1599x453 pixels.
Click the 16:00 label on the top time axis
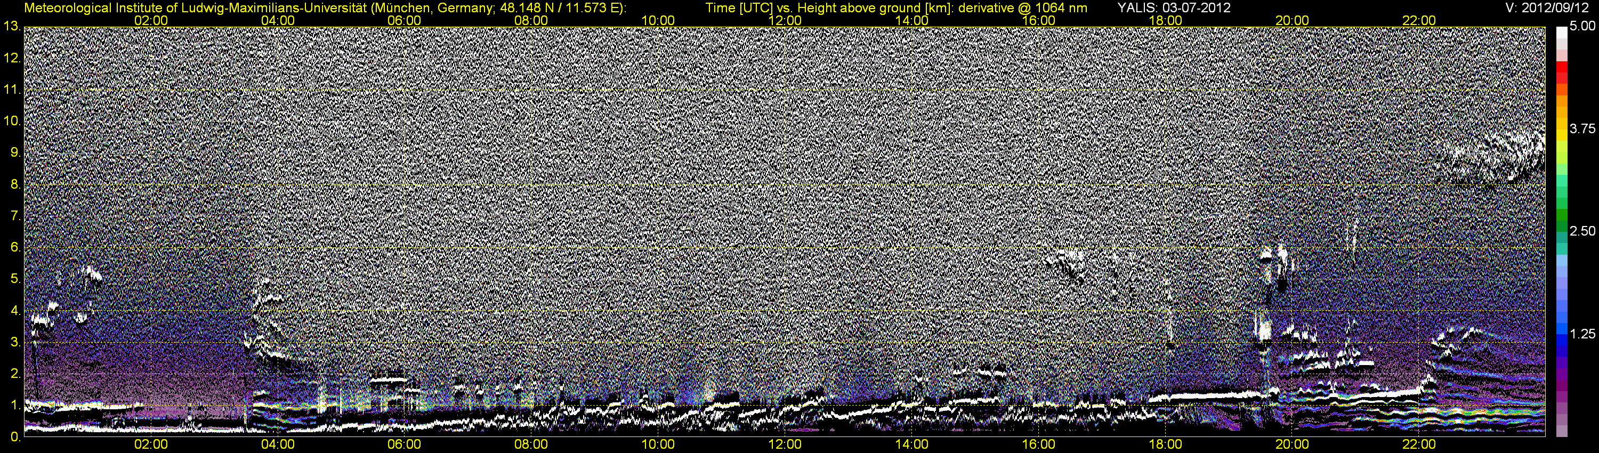[x=1038, y=20]
